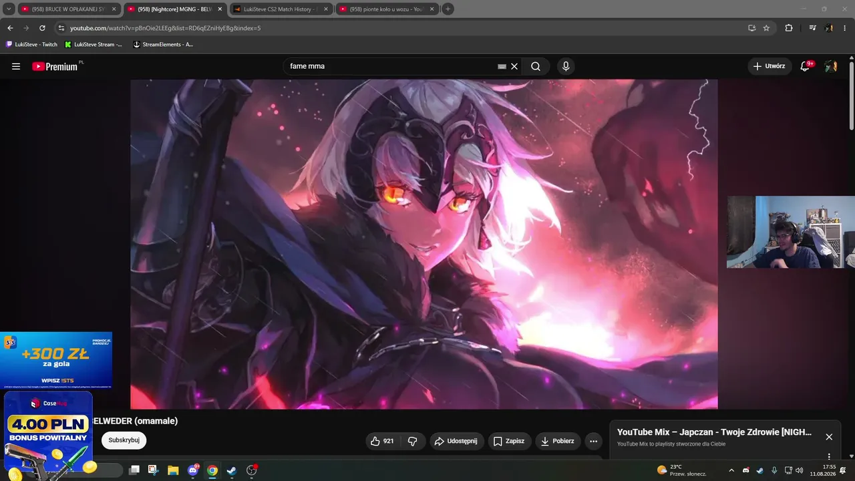This screenshot has width=855, height=481.
Task: Open Steam from the taskbar
Action: 232,470
